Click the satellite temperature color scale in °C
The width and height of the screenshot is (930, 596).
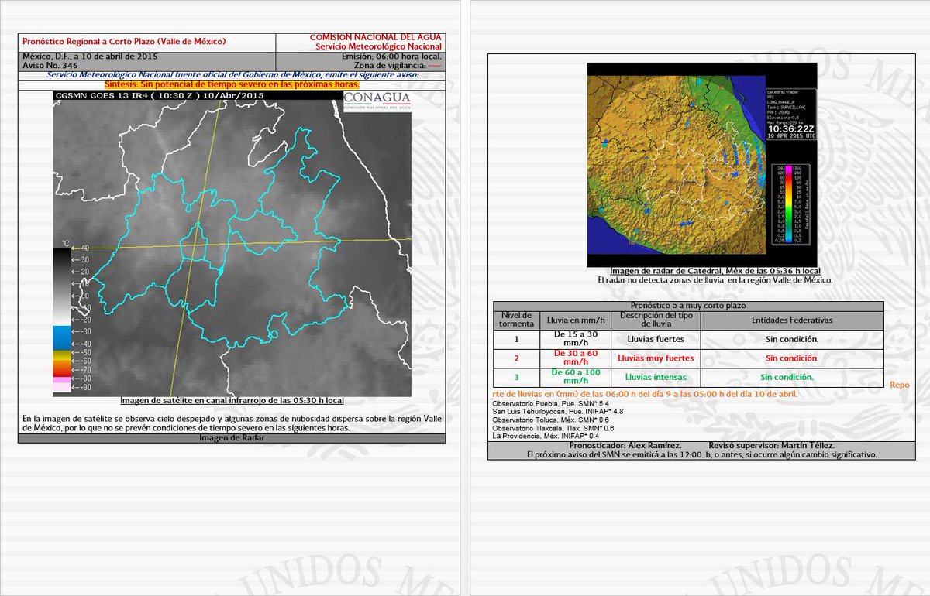tap(71, 320)
